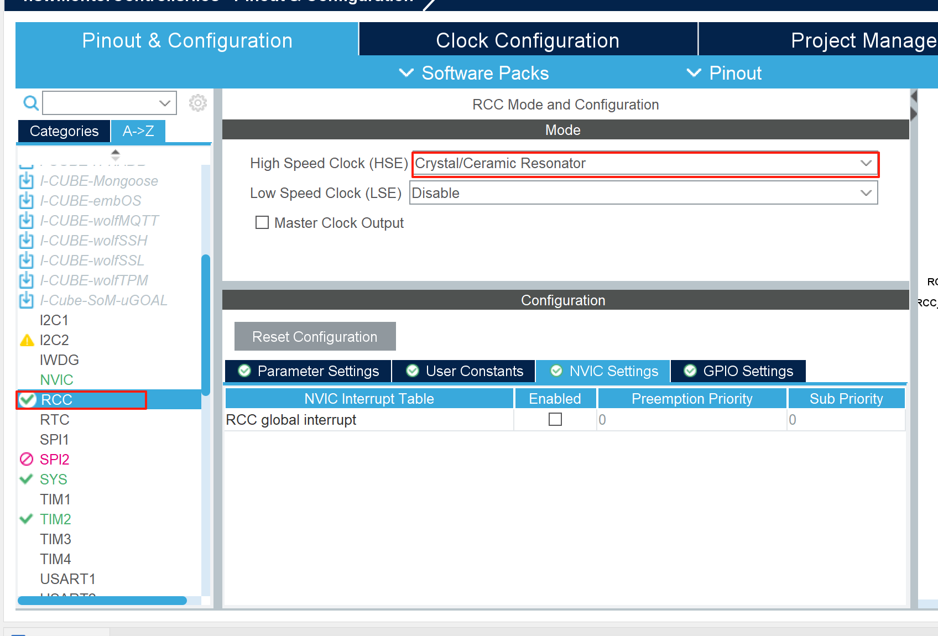Click the NVIC Settings status check icon
This screenshot has height=636, width=938.
coord(556,371)
